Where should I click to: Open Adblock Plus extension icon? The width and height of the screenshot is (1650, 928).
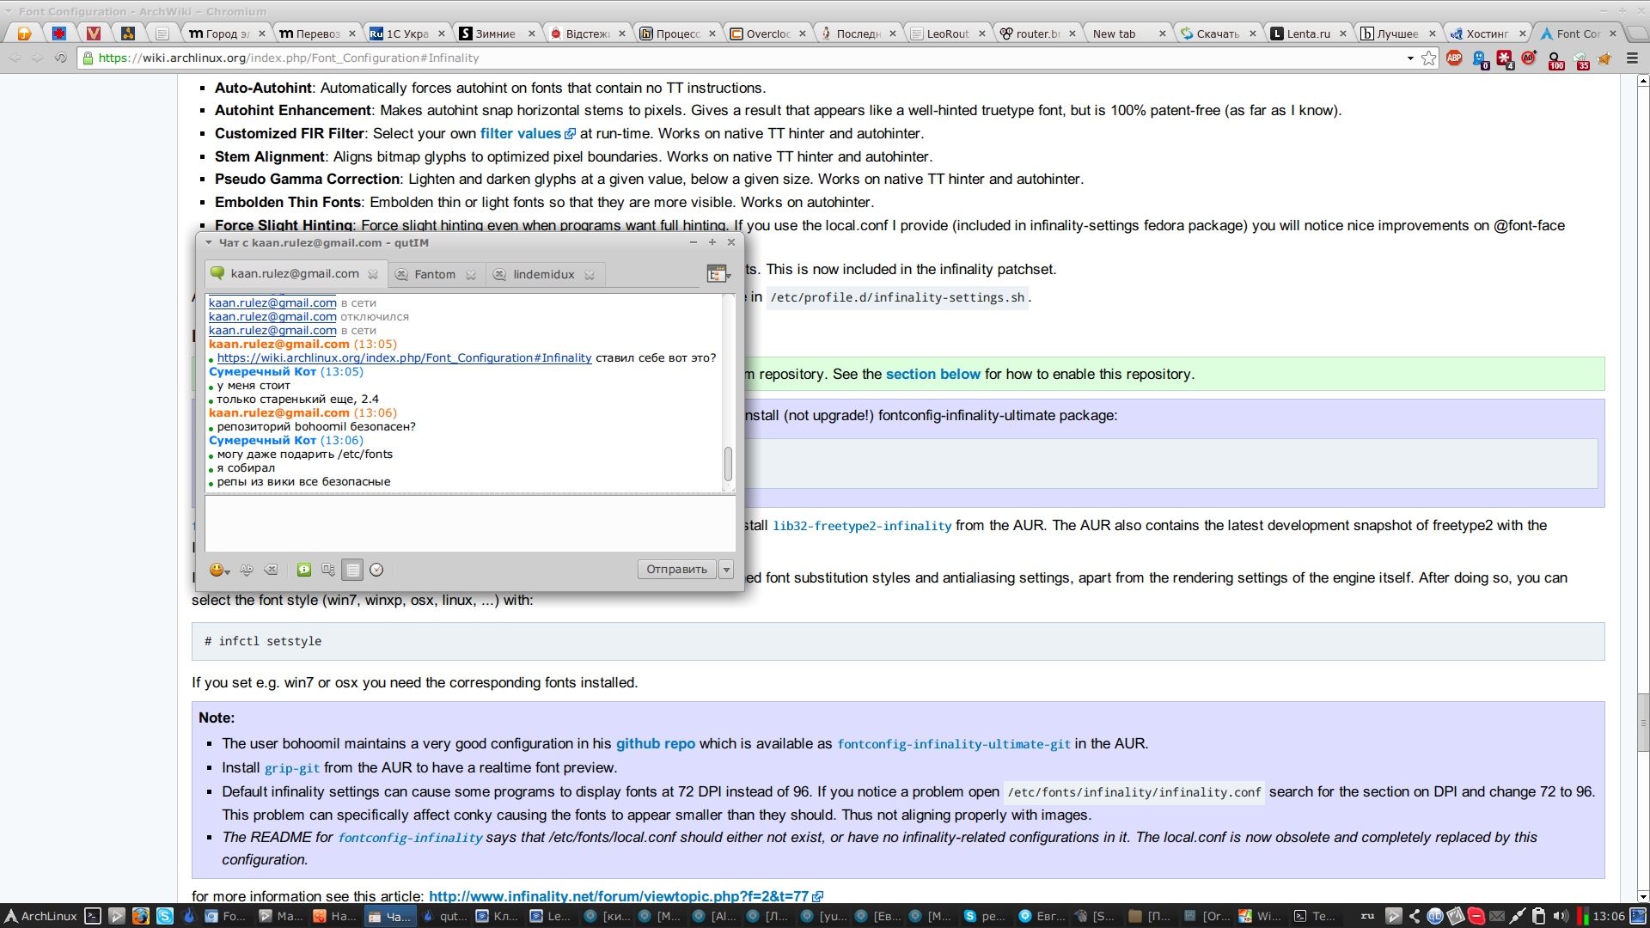click(x=1454, y=58)
